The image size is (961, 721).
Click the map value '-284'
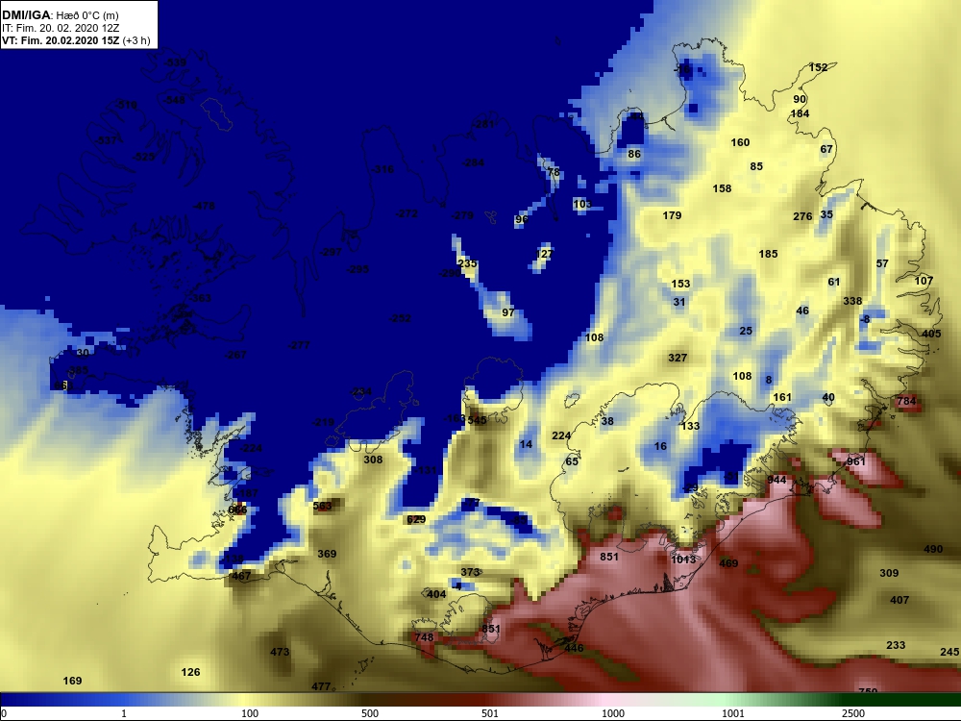pyautogui.click(x=473, y=163)
